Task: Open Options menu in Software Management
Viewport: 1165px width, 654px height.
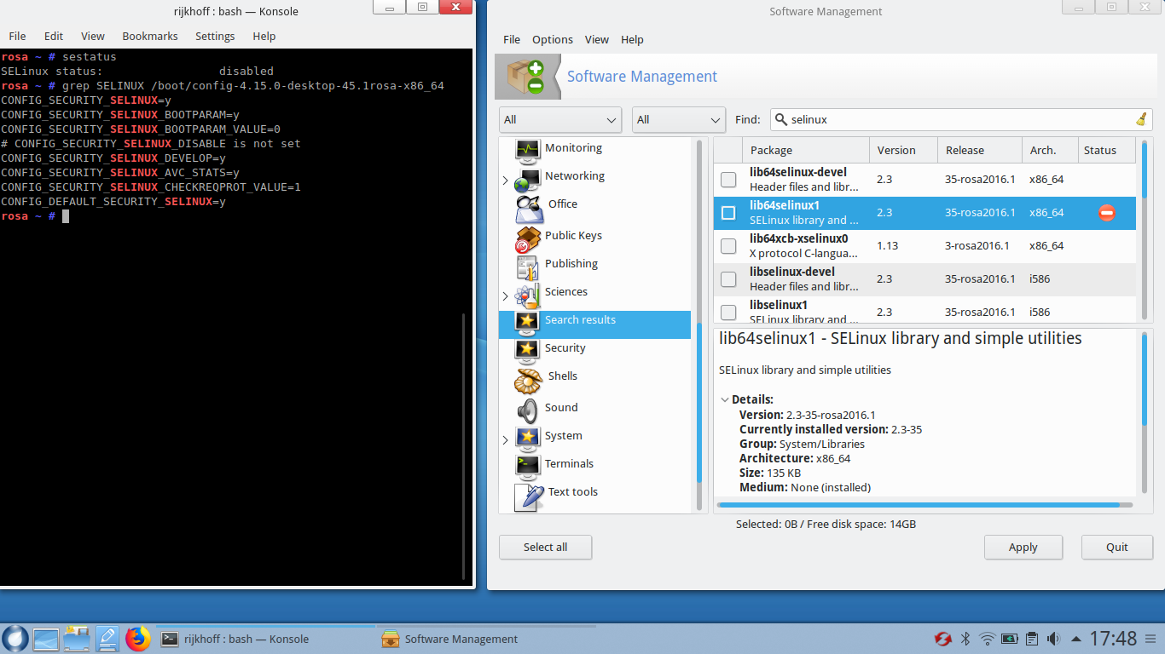Action: pos(553,39)
